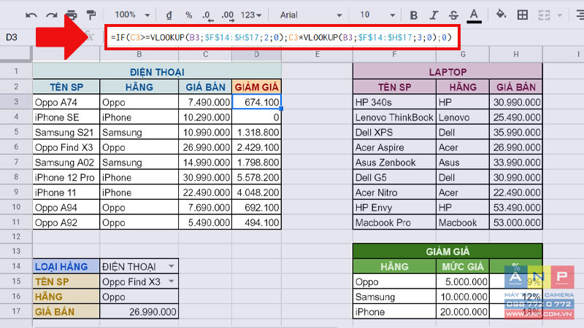The width and height of the screenshot is (584, 328).
Task: Toggle Bold formatting
Action: coord(413,15)
